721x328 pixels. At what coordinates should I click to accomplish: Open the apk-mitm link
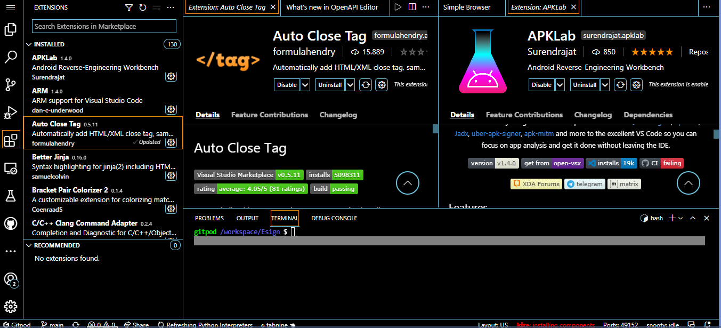tap(539, 134)
